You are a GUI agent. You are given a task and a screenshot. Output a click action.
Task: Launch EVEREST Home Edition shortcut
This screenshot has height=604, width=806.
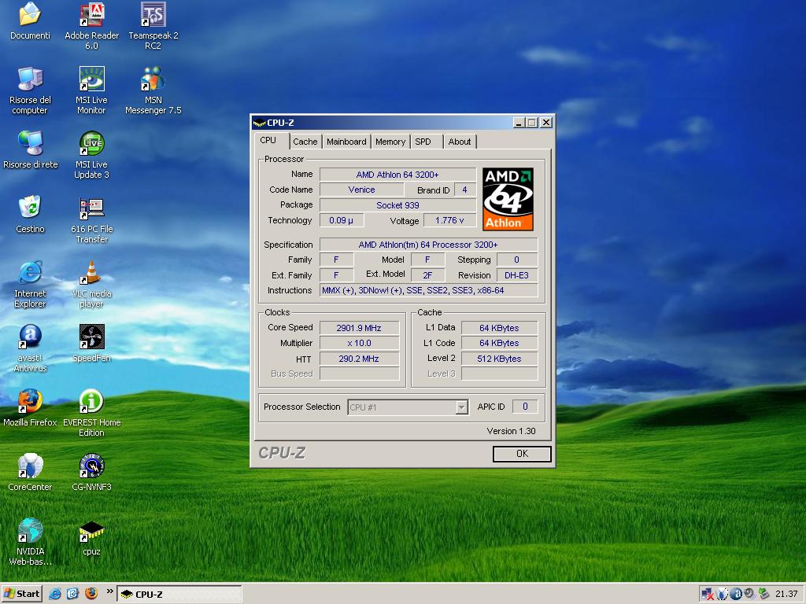91,413
